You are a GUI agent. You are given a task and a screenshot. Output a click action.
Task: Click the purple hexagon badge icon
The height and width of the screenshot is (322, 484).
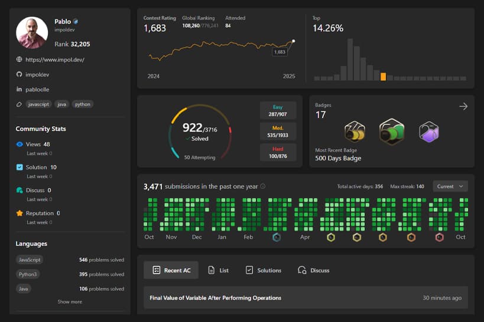click(x=428, y=131)
